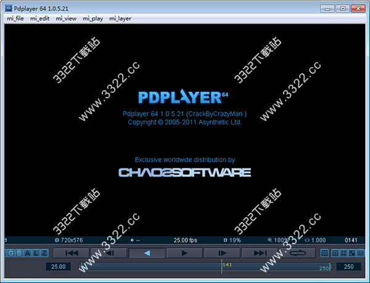Open the mi_view menu
The width and height of the screenshot is (370, 283).
66,18
